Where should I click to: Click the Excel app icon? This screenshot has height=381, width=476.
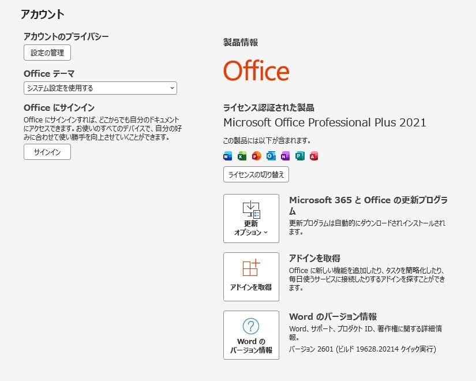(242, 156)
